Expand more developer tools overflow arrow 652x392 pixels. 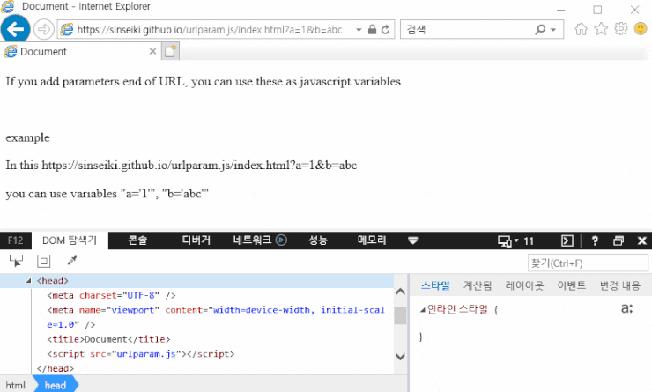(413, 240)
